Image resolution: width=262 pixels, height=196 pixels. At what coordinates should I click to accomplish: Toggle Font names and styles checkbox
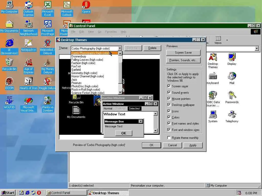[169, 124]
